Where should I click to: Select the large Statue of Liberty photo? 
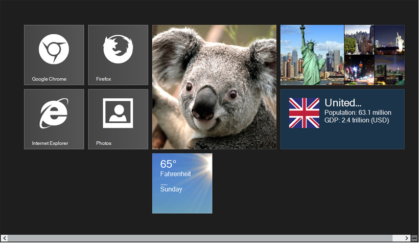click(312, 55)
